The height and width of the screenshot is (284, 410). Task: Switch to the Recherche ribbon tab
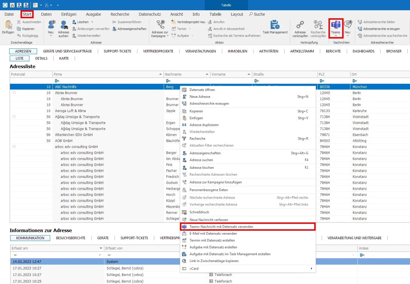pyautogui.click(x=120, y=14)
